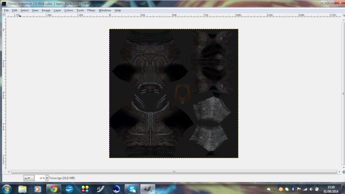Image resolution: width=345 pixels, height=194 pixels.
Task: Open the Colors menu
Action: 69,10
